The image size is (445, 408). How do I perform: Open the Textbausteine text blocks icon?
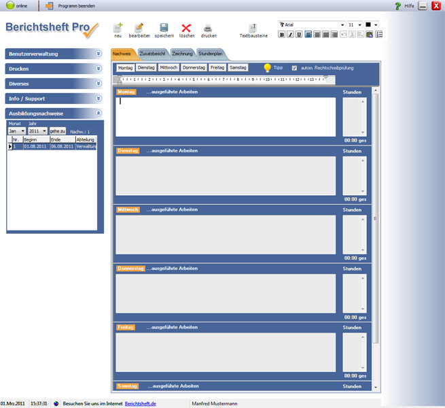click(253, 28)
